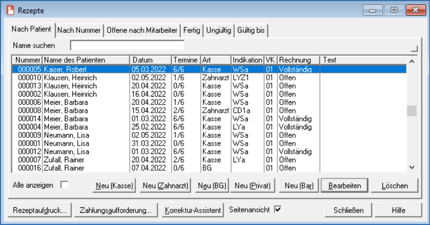Viewport: 430px width, 225px height.
Task: Click the small button right of search field
Action: 415,49
